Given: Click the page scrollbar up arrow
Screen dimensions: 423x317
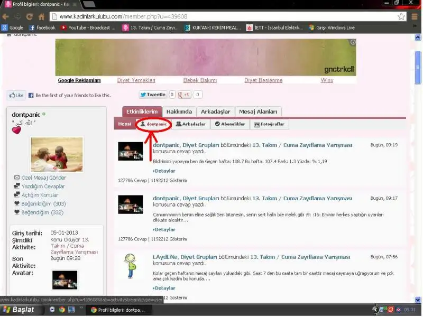Looking at the screenshot, I should [x=418, y=38].
